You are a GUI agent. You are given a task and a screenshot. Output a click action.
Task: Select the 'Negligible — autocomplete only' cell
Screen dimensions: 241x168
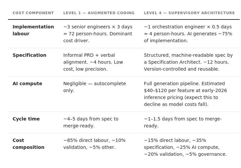95,87
